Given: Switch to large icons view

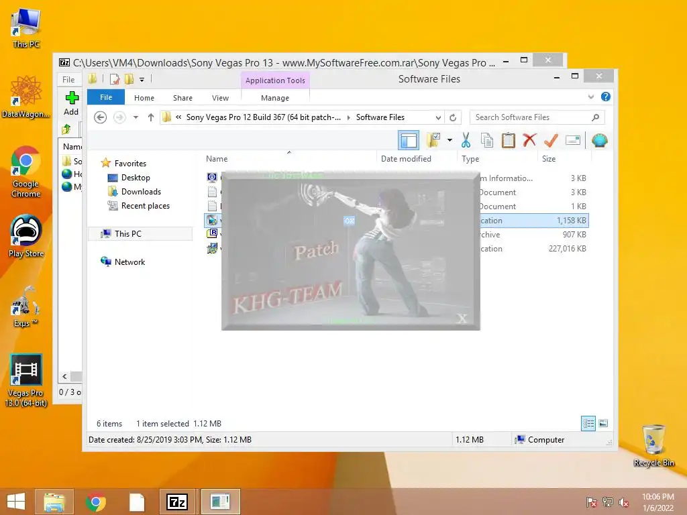Looking at the screenshot, I should [603, 423].
